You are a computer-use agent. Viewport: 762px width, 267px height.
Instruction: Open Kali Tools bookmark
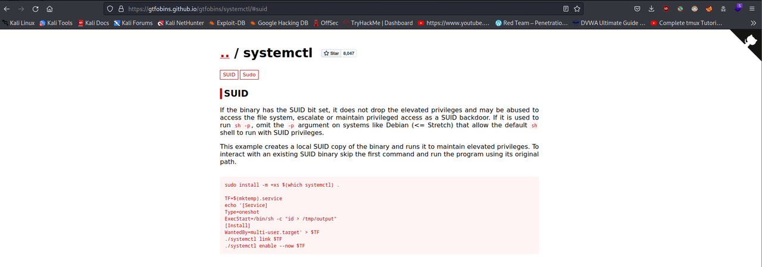point(56,23)
